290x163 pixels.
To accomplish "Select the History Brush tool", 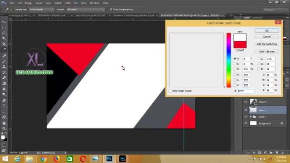I will (x=4, y=72).
